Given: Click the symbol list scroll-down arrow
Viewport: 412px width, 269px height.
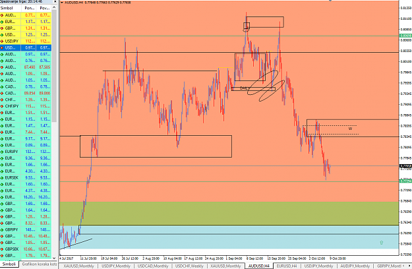Looking at the screenshot, I should pos(54,258).
